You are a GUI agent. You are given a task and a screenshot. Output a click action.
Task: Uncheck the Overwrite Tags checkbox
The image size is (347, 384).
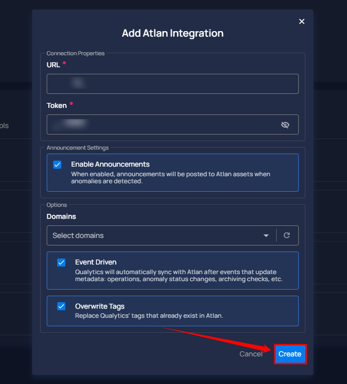coord(61,306)
